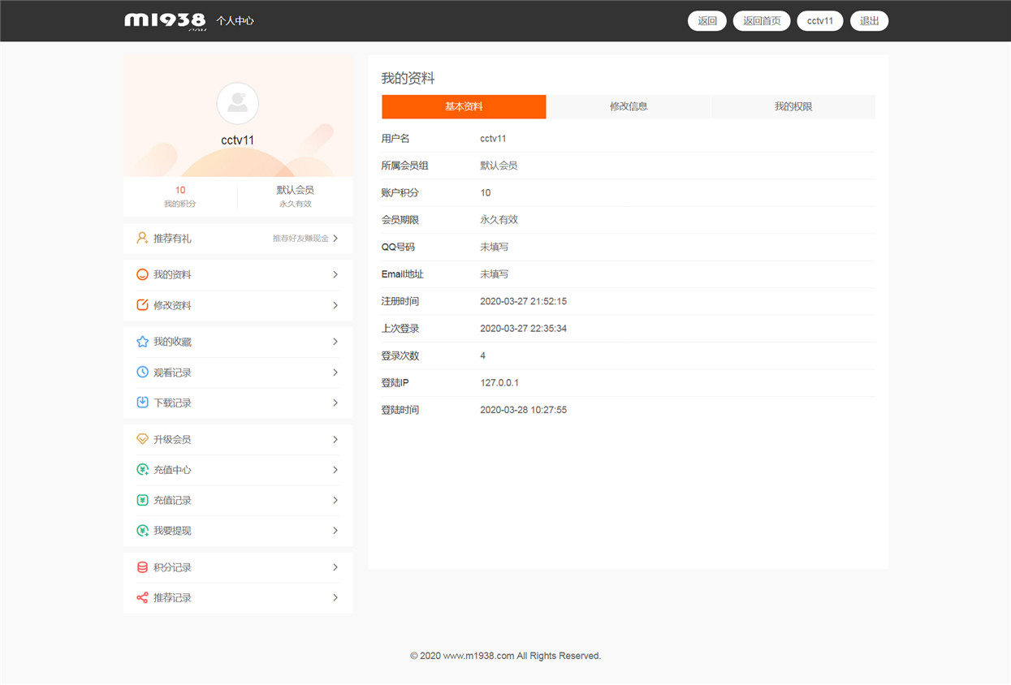The image size is (1011, 685).
Task: Click the 127.0.0.1 login IP value
Action: click(499, 383)
